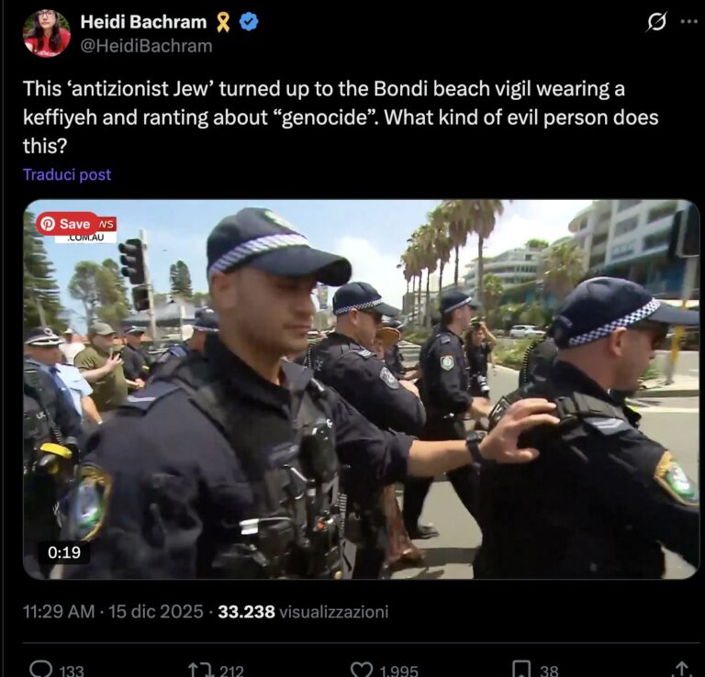Toggle the heart like icon
This screenshot has height=677, width=705.
coord(361,670)
